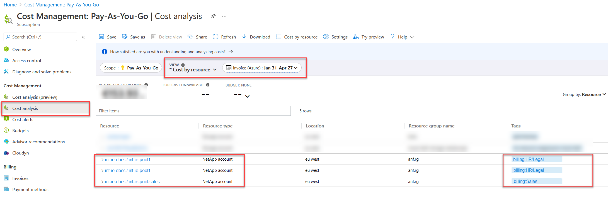Expand the first inf-ie-pool1 resource row
This screenshot has height=198, width=608.
click(102, 160)
